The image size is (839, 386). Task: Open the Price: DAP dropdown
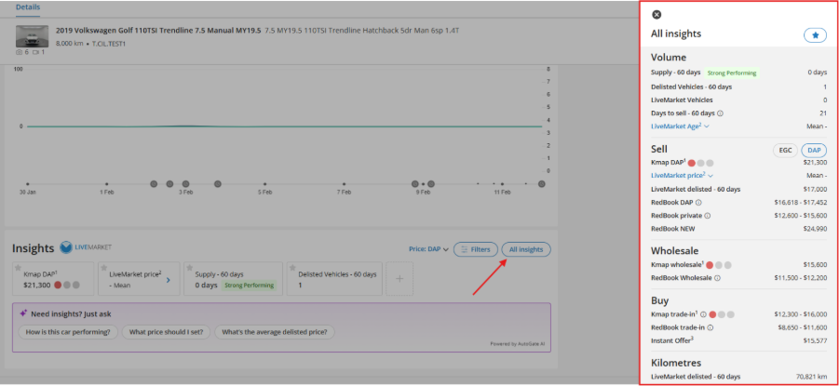[428, 249]
